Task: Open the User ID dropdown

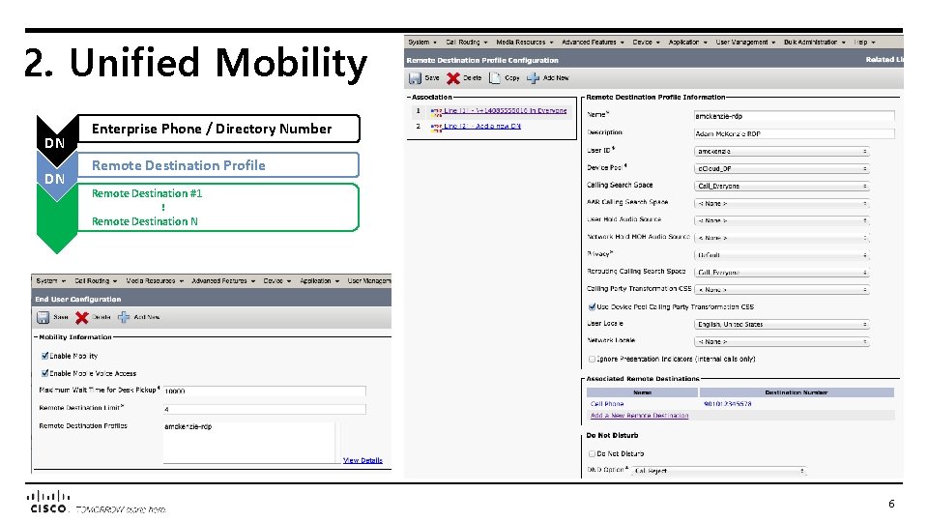Action: pyautogui.click(x=781, y=152)
